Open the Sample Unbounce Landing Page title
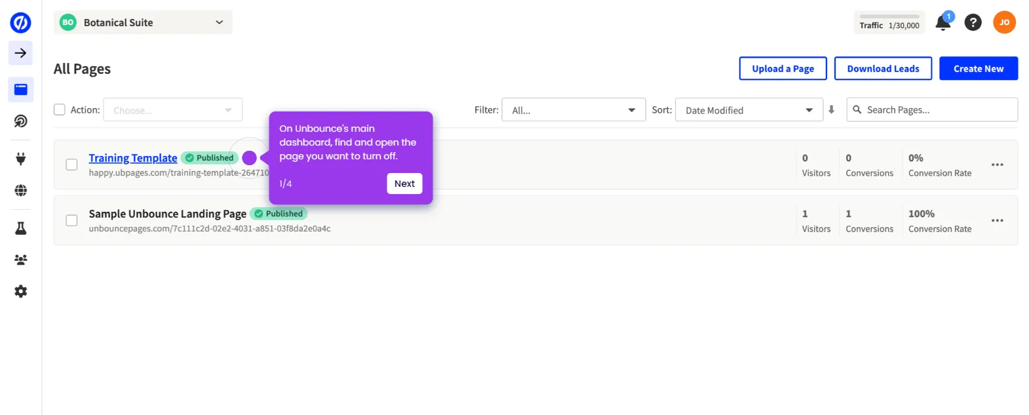 pyautogui.click(x=168, y=214)
